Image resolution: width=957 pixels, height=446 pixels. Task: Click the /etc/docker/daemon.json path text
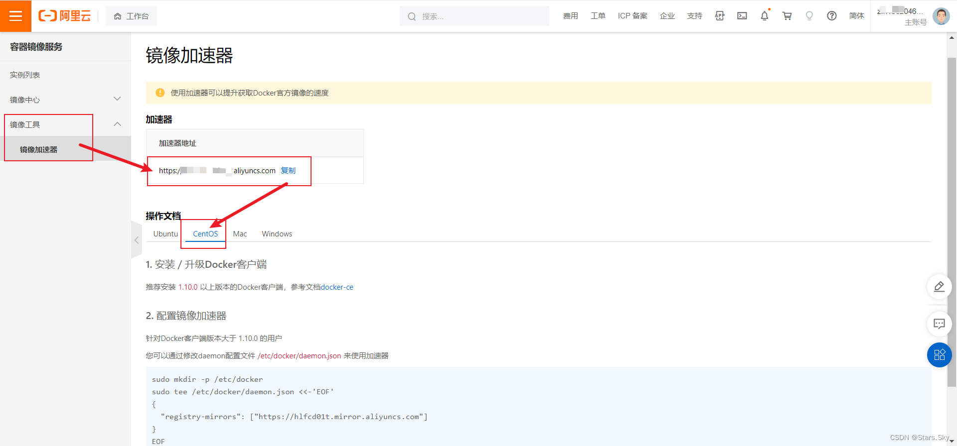tap(299, 355)
